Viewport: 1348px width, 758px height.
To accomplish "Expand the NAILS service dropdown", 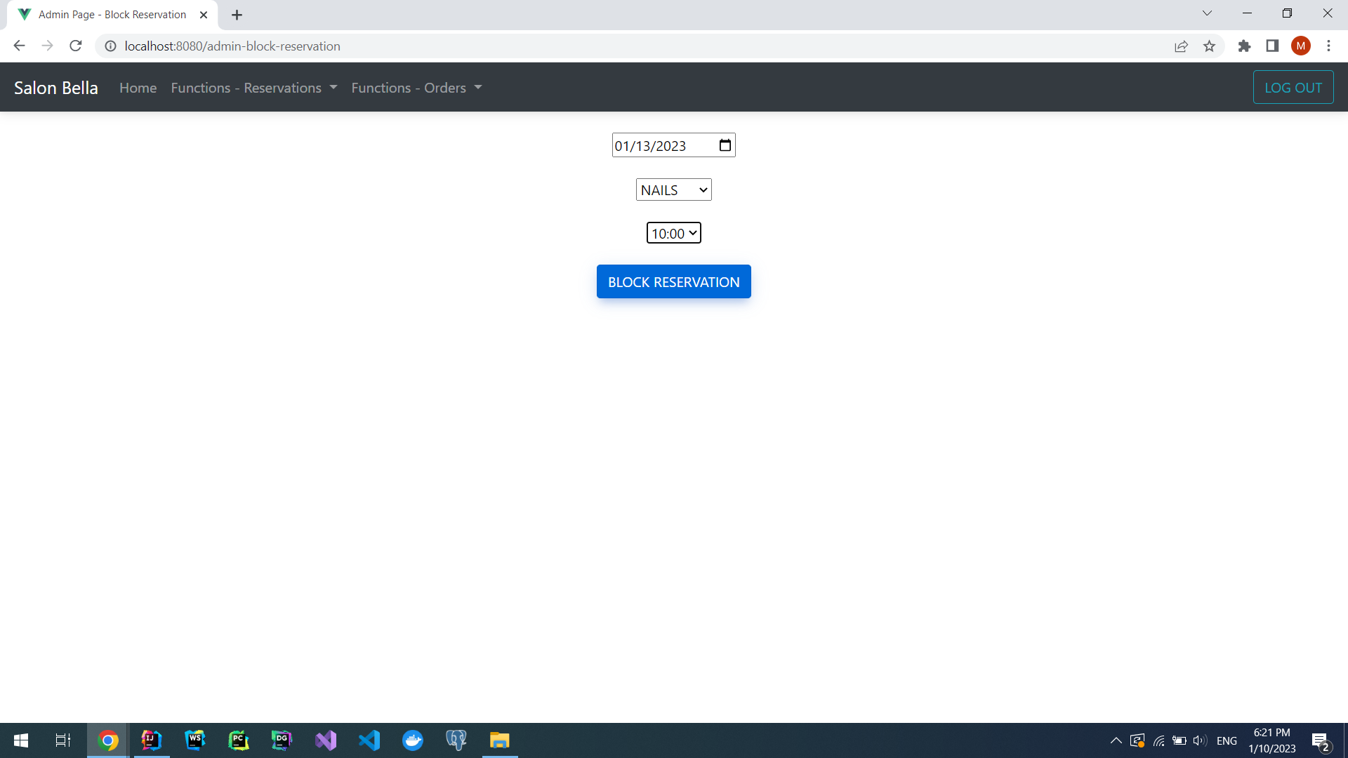I will 673,190.
